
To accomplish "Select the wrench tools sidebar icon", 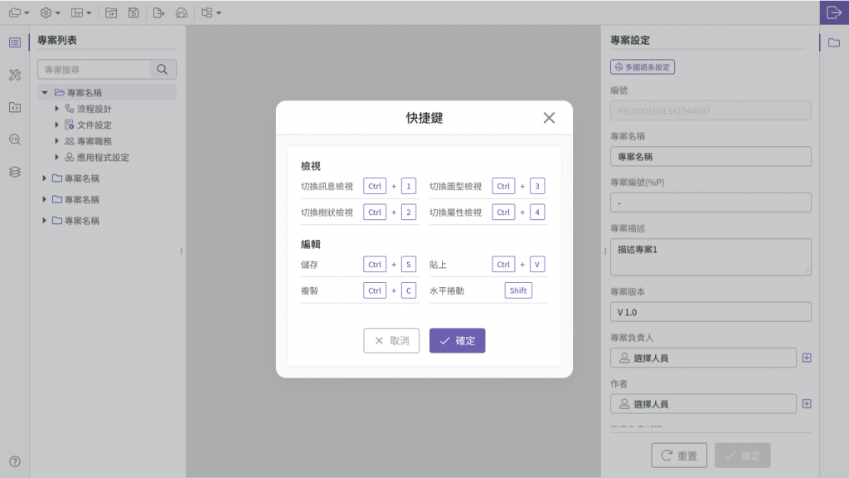I will click(15, 75).
